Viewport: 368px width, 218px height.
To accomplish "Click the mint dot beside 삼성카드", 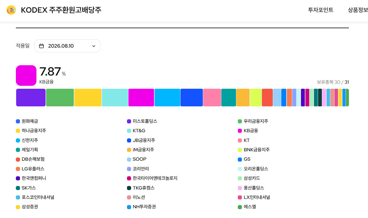I will click(240, 178).
